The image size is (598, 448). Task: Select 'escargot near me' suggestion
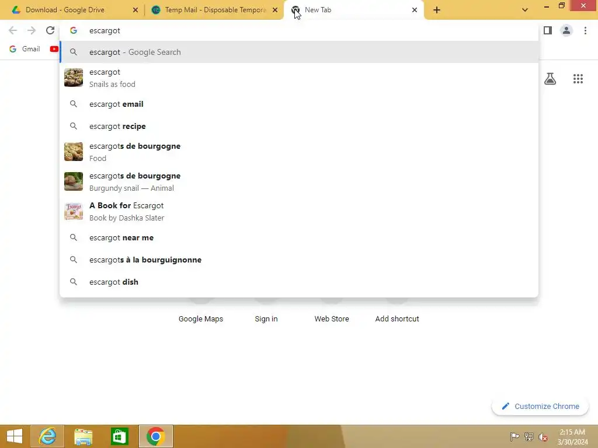pos(299,237)
